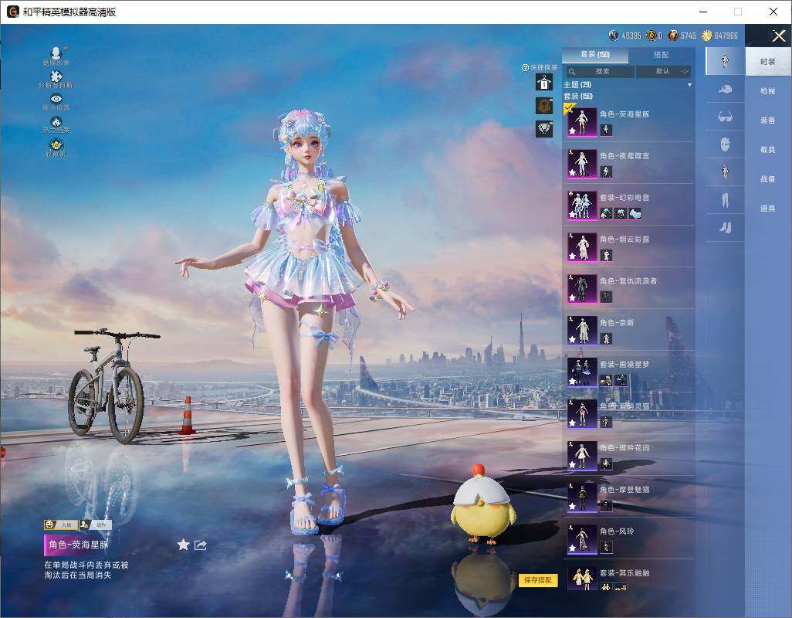Select the 套装-幻彩电音 outfit set
Viewport: 792px width, 618px height.
click(x=628, y=205)
